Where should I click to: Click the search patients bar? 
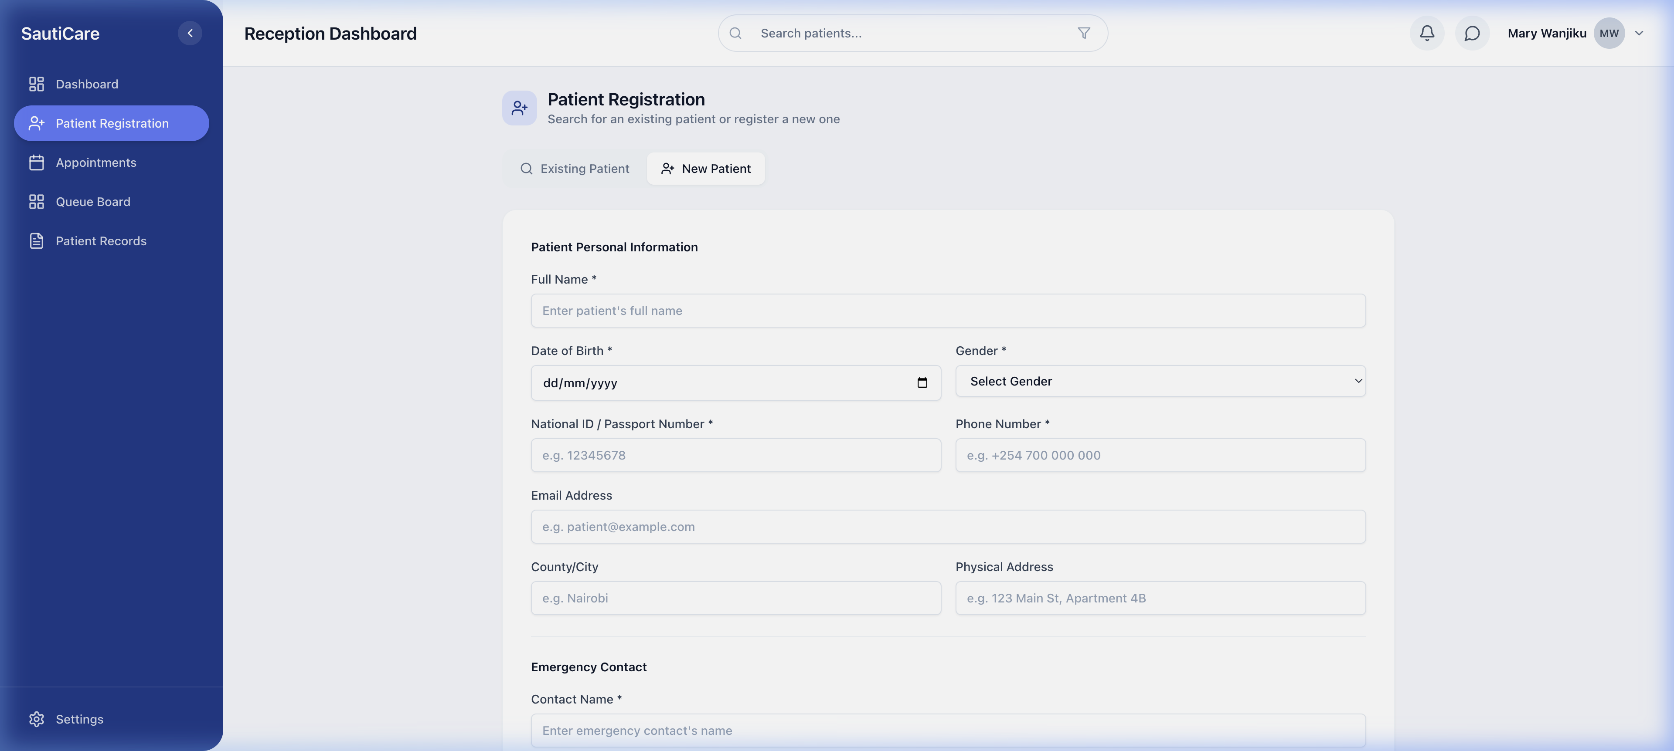[x=877, y=33]
